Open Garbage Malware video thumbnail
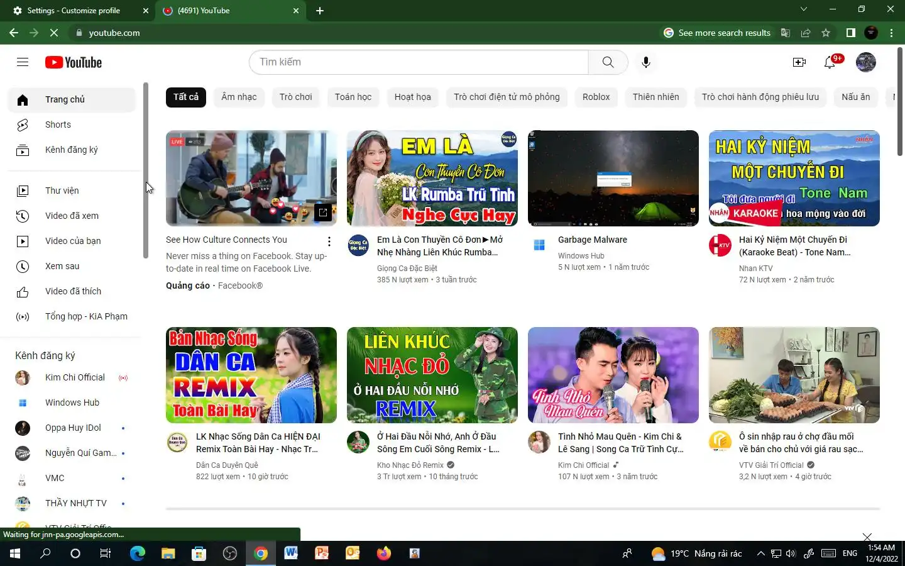 (x=613, y=178)
